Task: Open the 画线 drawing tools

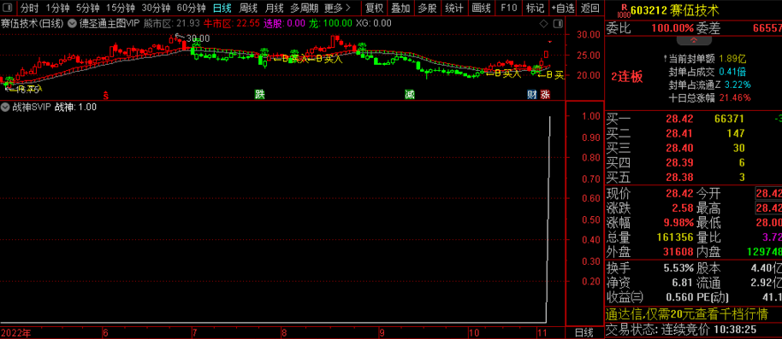Action: pos(481,8)
